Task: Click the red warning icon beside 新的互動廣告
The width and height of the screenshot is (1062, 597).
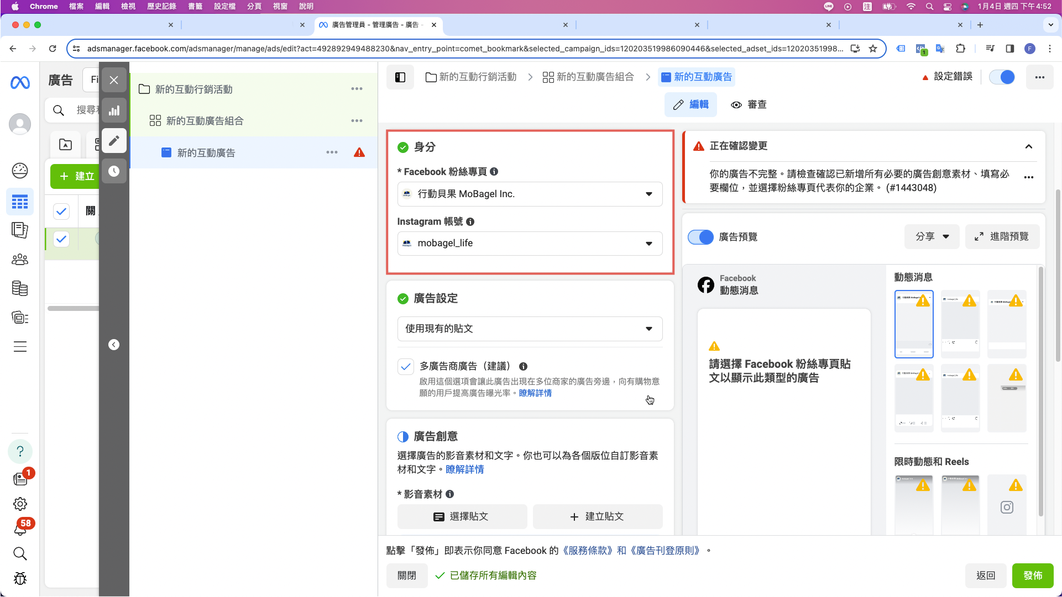Action: (x=359, y=152)
